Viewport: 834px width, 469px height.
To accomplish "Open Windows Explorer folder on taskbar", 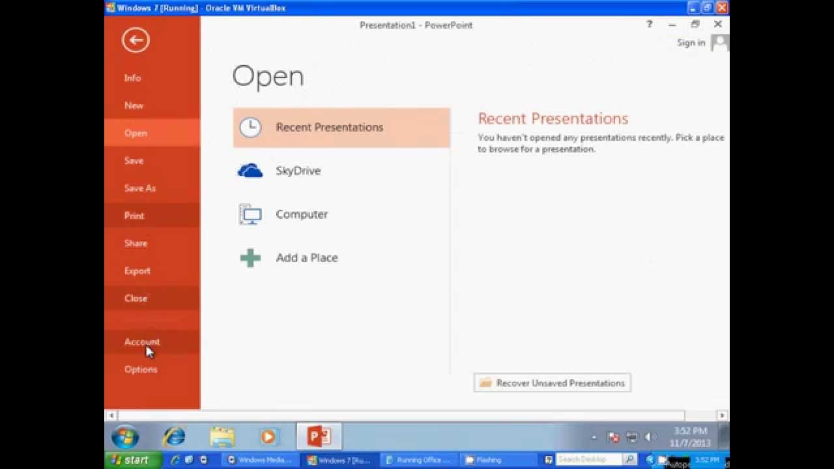I will (222, 436).
